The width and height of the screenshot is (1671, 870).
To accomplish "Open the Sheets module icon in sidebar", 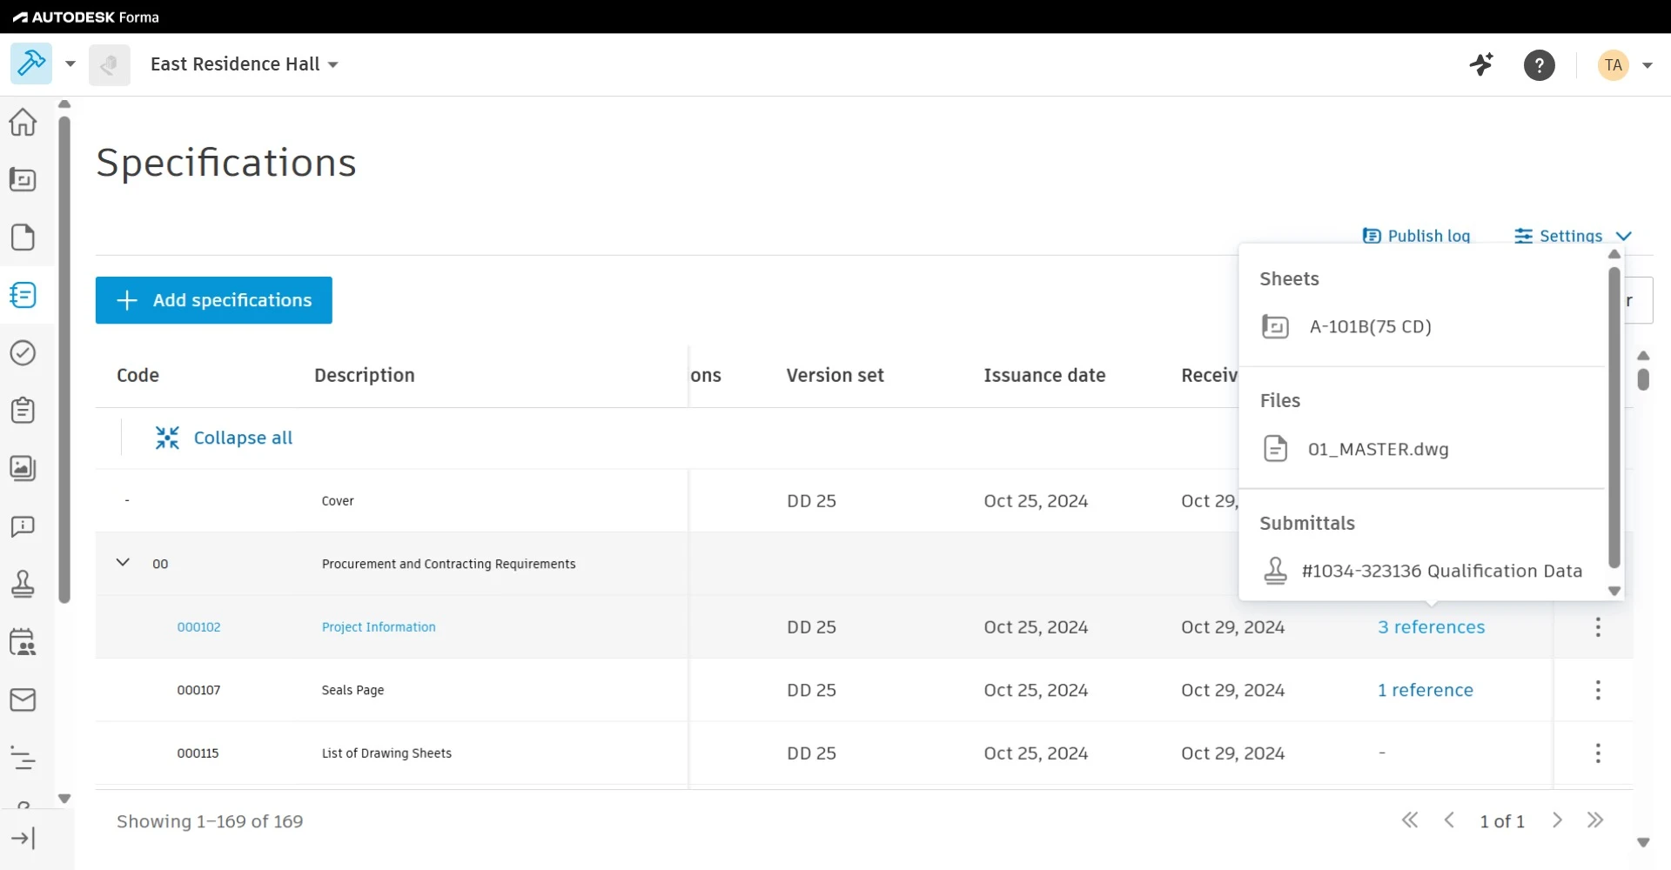I will 23,180.
